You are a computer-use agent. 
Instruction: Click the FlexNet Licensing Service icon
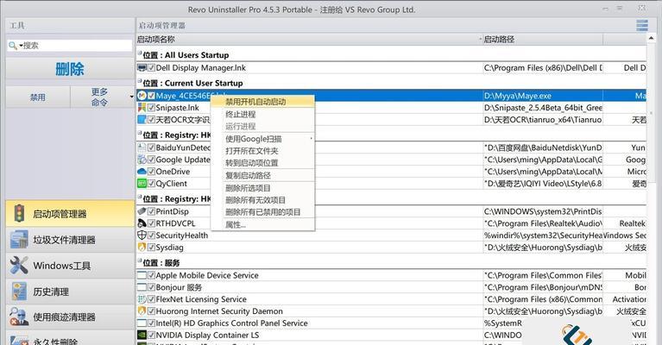coord(142,299)
